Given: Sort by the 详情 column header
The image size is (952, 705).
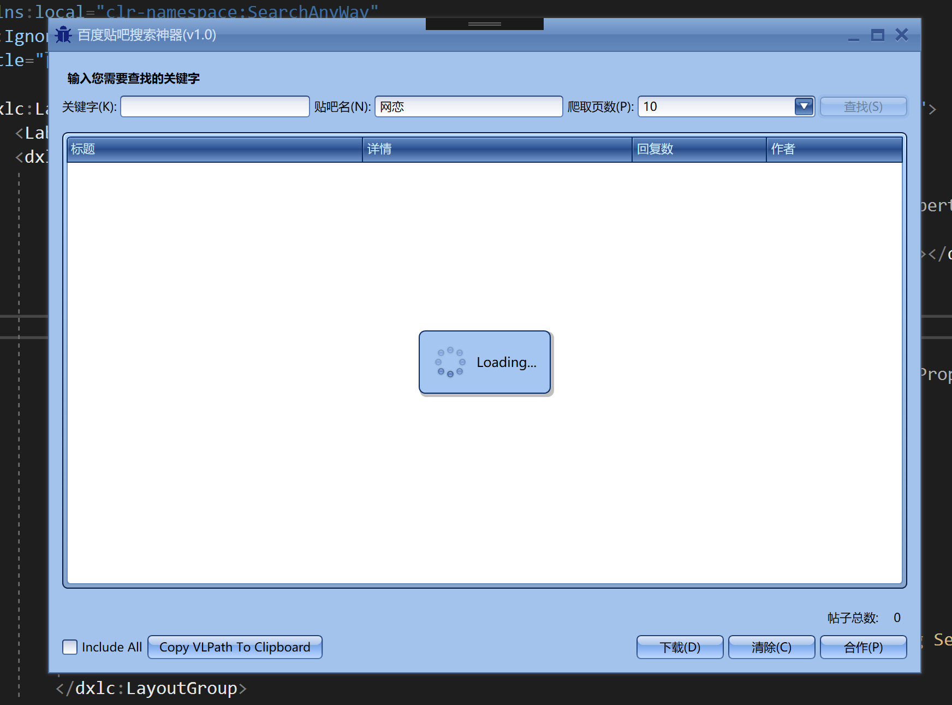Looking at the screenshot, I should (497, 149).
